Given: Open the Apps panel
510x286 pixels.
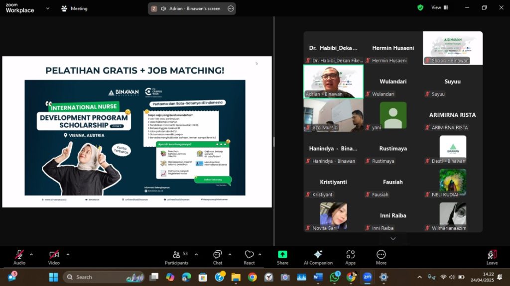Looking at the screenshot, I should click(x=350, y=257).
